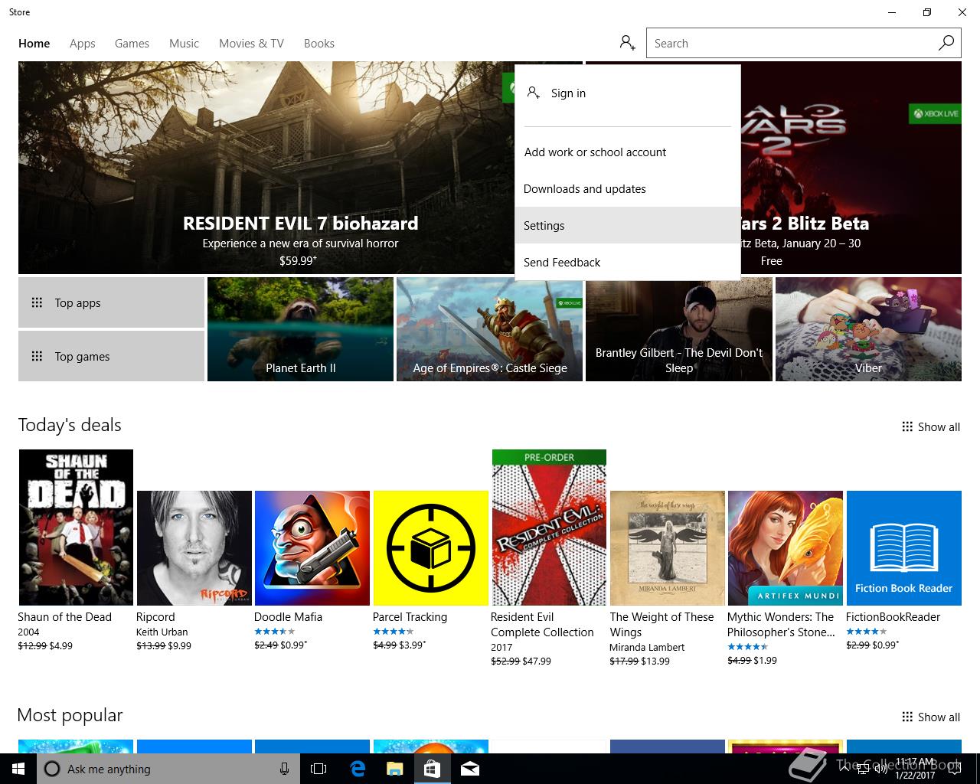Viewport: 980px width, 784px height.
Task: Click Cortana microphone icon
Action: point(284,769)
